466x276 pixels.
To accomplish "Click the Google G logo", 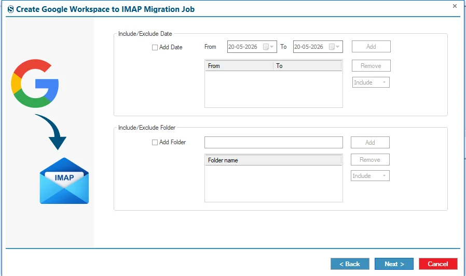I will click(35, 84).
